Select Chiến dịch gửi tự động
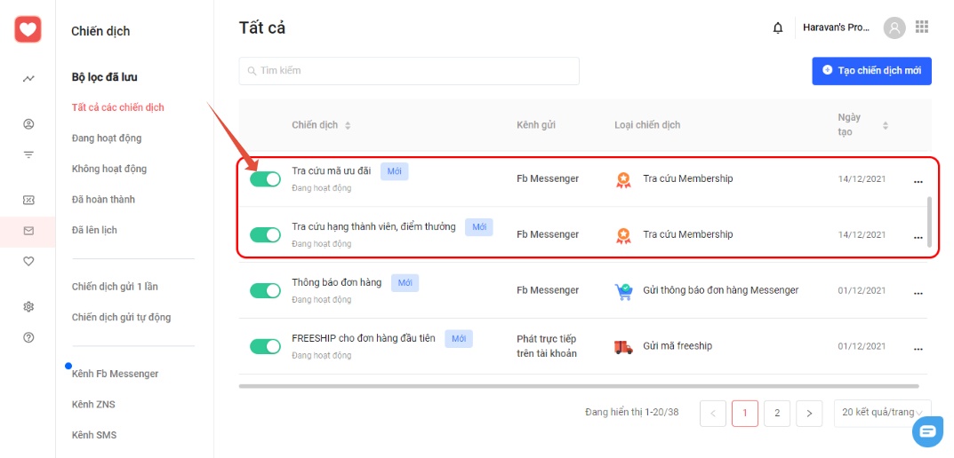954x458 pixels. [121, 317]
